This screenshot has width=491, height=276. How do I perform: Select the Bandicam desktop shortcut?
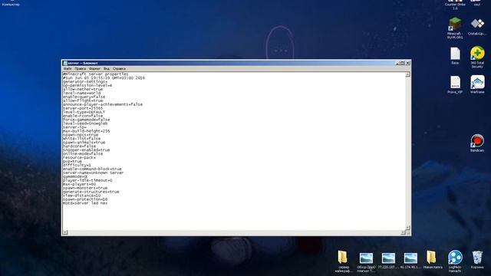tap(477, 143)
